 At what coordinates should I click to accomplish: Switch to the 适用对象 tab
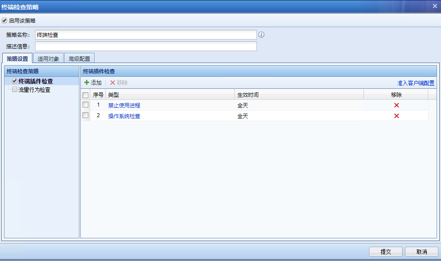48,59
